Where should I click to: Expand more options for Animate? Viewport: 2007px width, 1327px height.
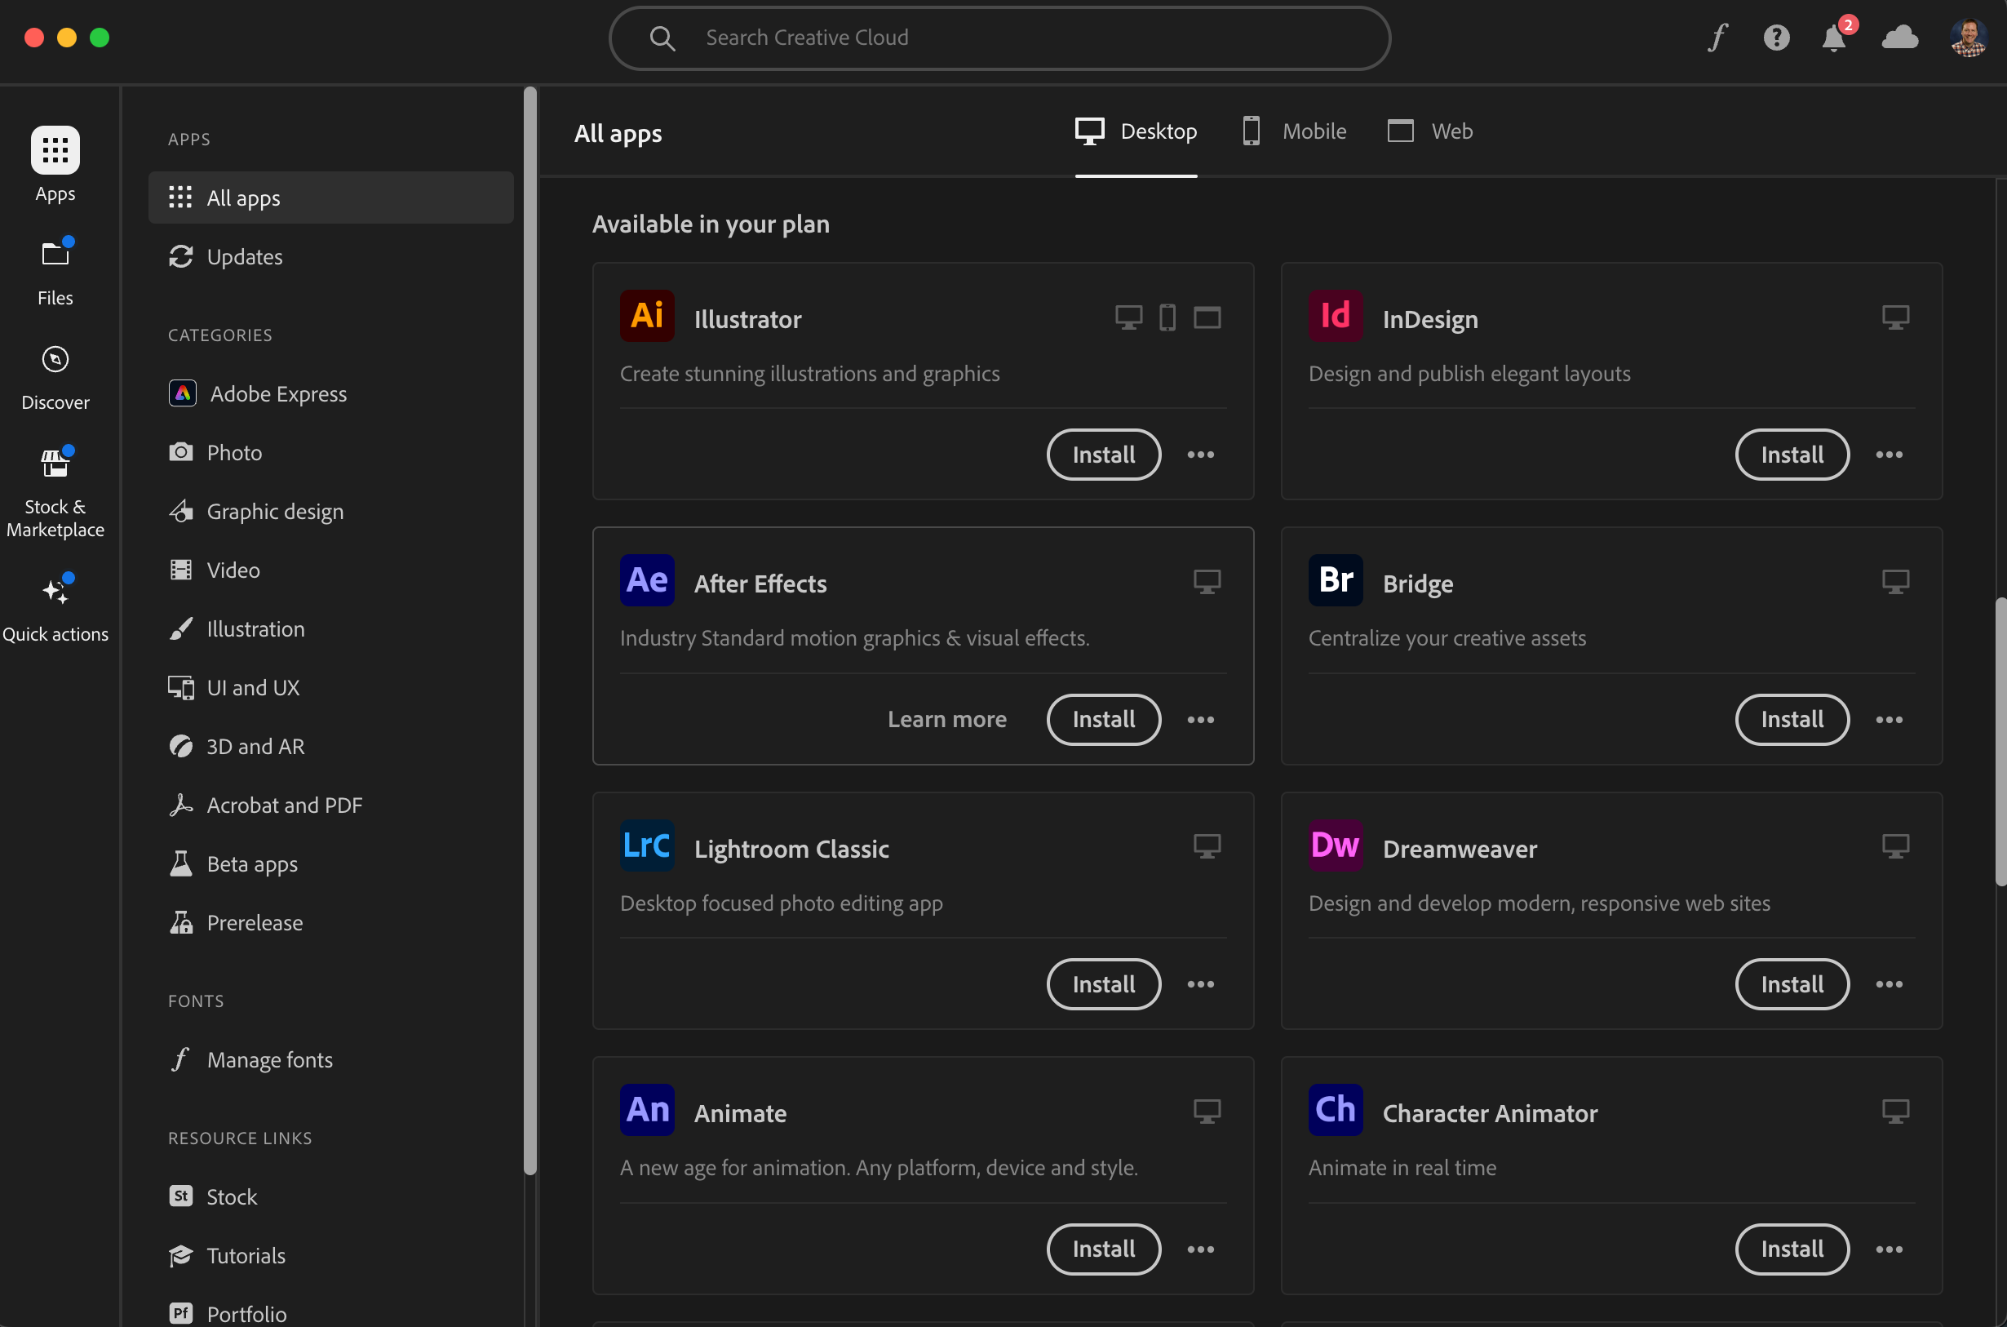tap(1200, 1250)
